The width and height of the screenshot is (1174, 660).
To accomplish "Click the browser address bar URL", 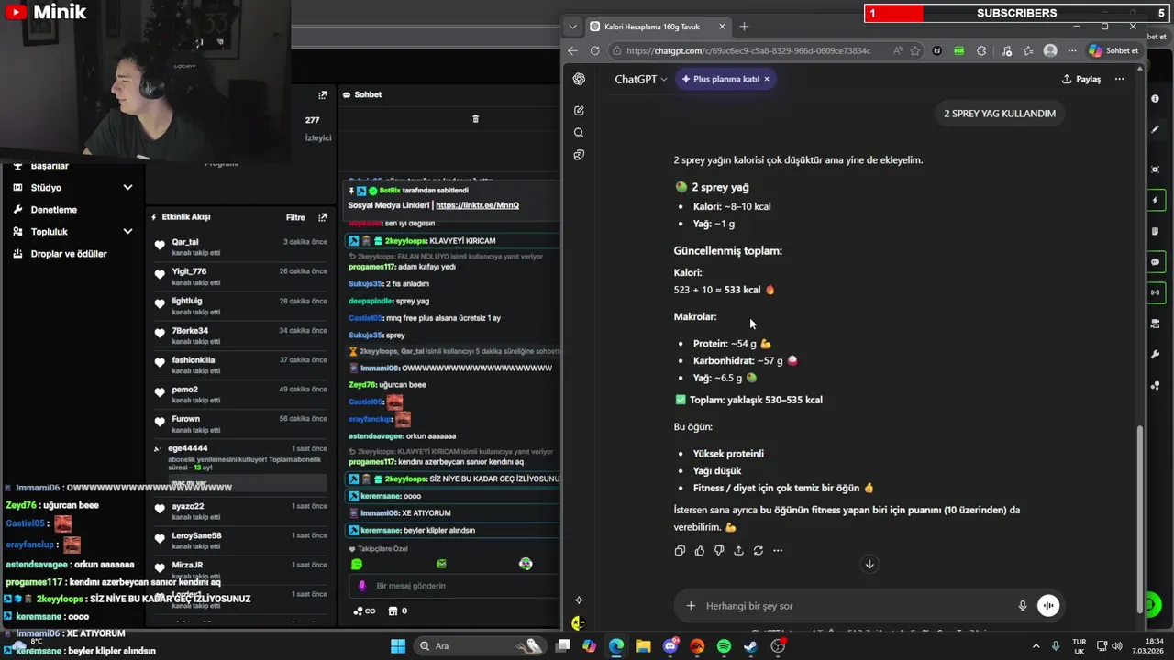I will click(x=748, y=51).
